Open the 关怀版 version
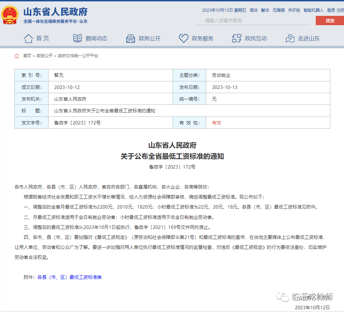The image size is (344, 312). [x=294, y=10]
